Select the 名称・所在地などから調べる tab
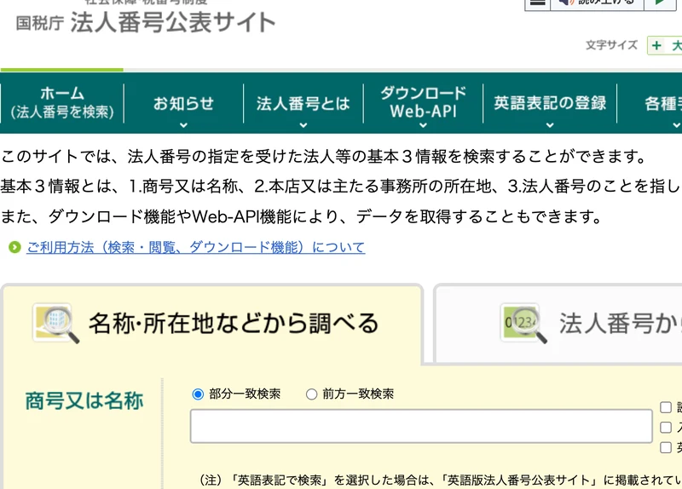 pos(211,324)
